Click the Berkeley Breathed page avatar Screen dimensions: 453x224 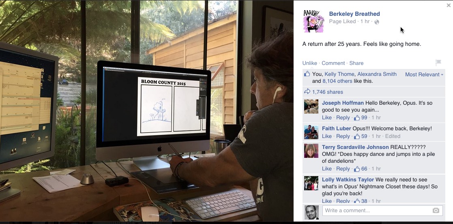pos(313,21)
